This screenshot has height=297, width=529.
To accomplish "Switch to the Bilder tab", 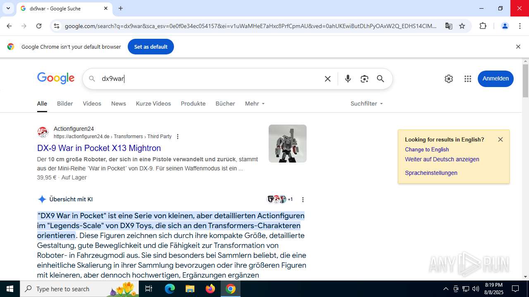I will click(x=65, y=104).
